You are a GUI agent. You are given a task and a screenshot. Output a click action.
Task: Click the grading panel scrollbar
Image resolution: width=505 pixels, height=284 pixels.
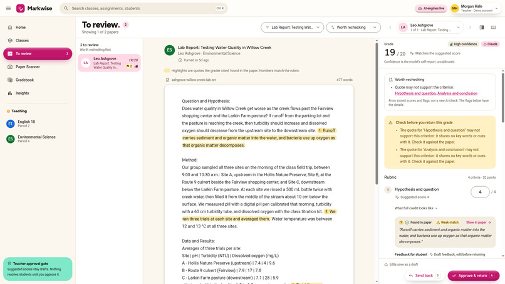pyautogui.click(x=502, y=97)
